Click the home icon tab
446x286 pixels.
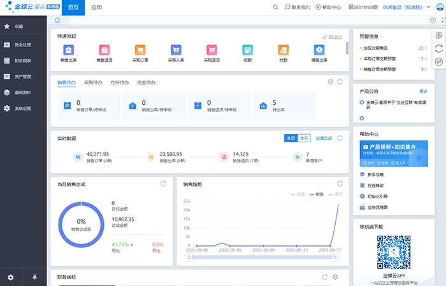57,20
